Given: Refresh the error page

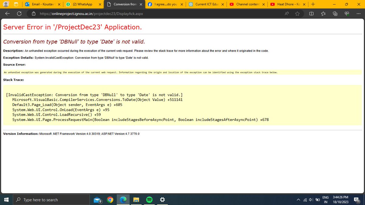Looking at the screenshot, I should pyautogui.click(x=19, y=13).
